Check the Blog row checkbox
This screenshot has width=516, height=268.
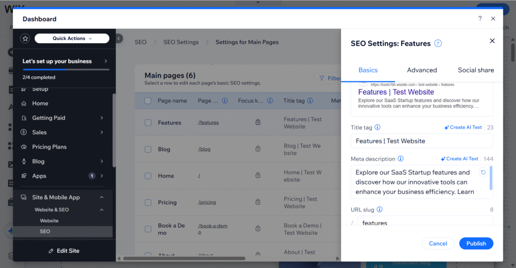(148, 149)
